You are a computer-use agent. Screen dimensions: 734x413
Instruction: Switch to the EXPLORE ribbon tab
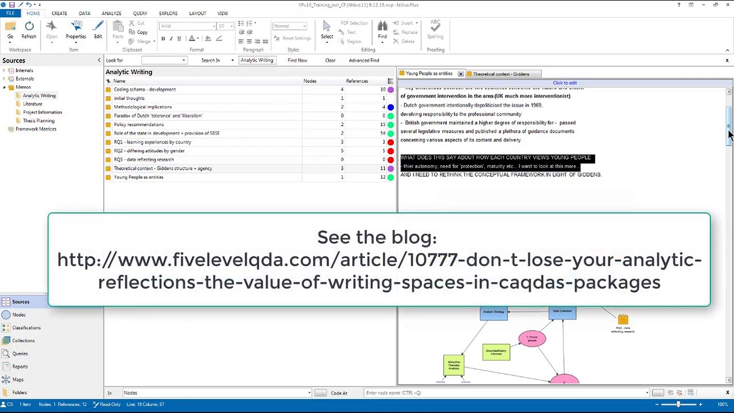point(168,13)
